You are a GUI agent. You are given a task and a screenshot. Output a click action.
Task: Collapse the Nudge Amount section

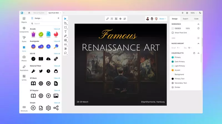198,44
